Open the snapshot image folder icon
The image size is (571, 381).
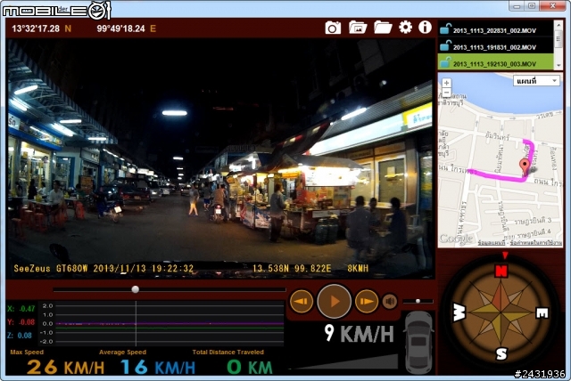(358, 28)
